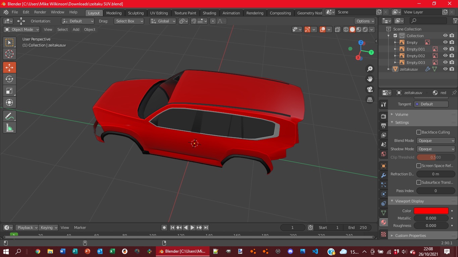Click the End frame 250 field
458x257 pixels.
coord(357,228)
